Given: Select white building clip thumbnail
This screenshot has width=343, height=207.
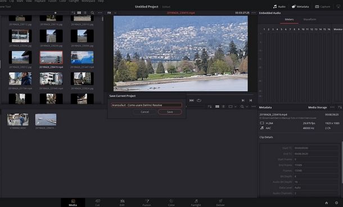Looking at the screenshot, I should click(x=51, y=79).
